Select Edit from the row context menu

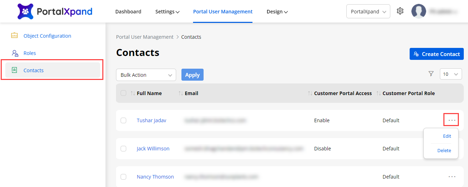click(x=447, y=136)
